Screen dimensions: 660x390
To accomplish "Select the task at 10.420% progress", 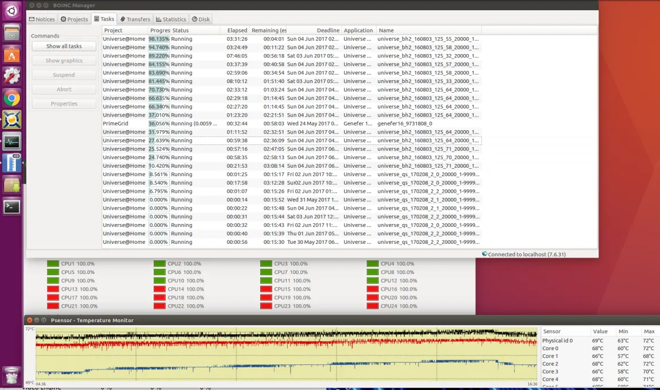I will (x=292, y=165).
